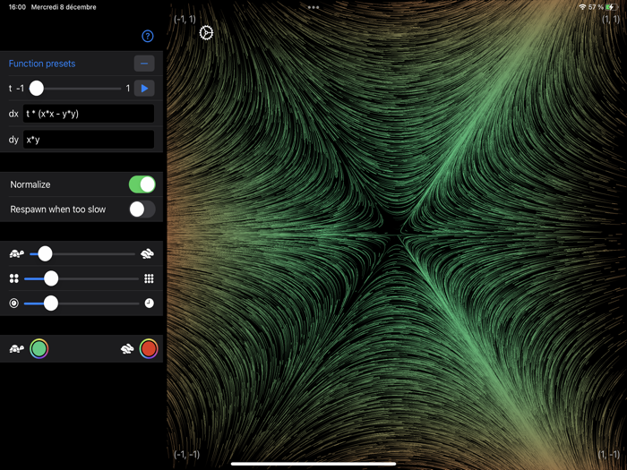Tap the battery status icon

[x=612, y=7]
